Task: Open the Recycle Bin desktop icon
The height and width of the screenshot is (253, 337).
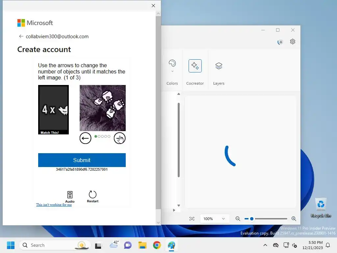Action: (x=321, y=208)
